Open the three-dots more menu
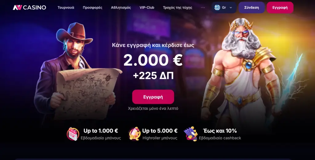Image resolution: width=315 pixels, height=160 pixels. 203,7
